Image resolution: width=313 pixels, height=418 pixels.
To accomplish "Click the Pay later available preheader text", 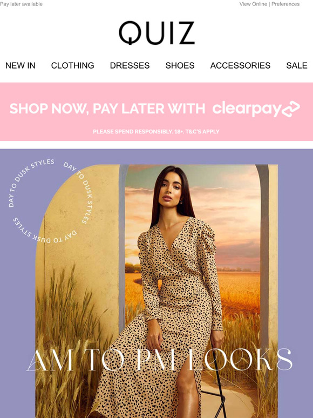I will (x=21, y=4).
